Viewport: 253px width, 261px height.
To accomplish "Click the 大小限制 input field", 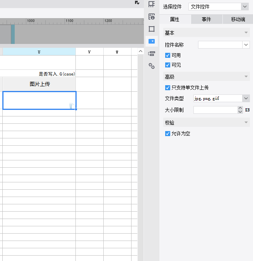I will click(215, 110).
